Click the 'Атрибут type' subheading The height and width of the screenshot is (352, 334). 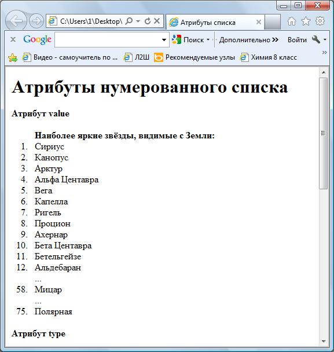(38, 334)
